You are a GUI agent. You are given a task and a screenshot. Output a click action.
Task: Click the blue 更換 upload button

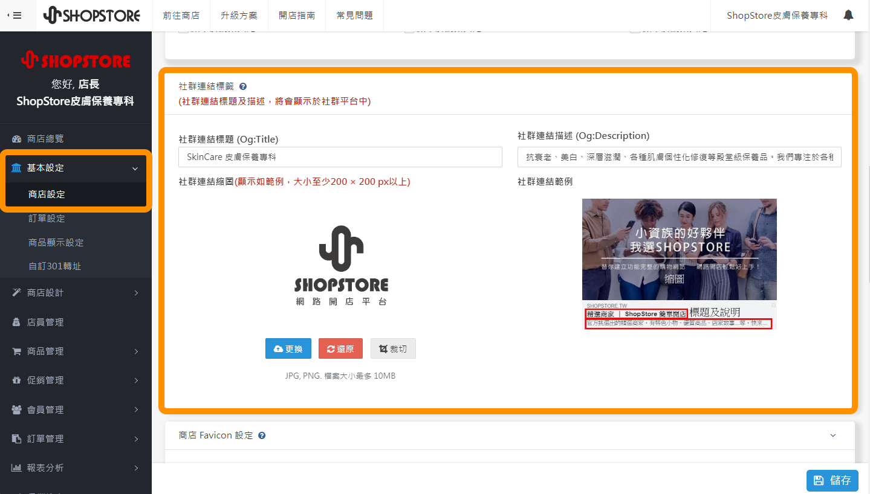click(x=288, y=348)
